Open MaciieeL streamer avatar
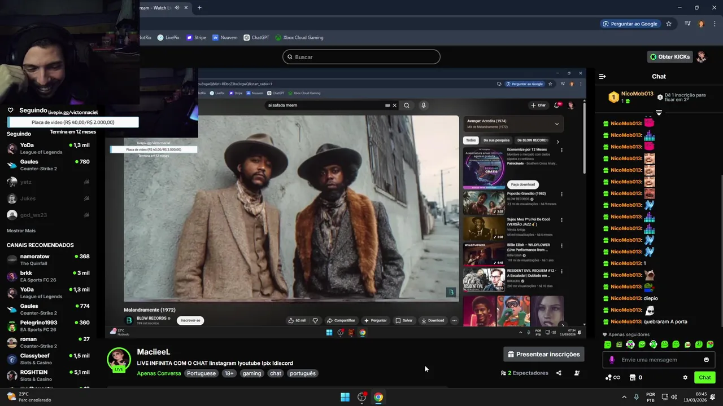Viewport: 723px width, 406px height. [119, 360]
